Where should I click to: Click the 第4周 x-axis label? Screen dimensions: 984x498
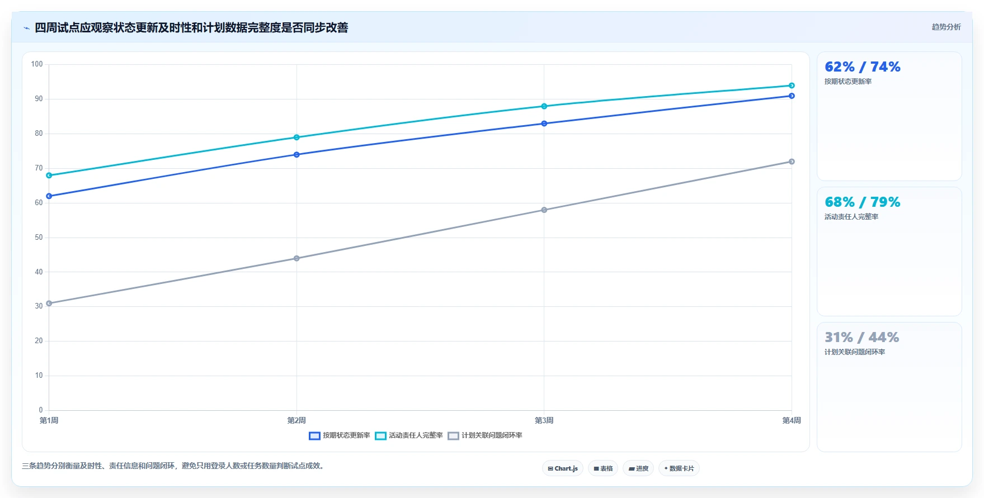(x=792, y=420)
